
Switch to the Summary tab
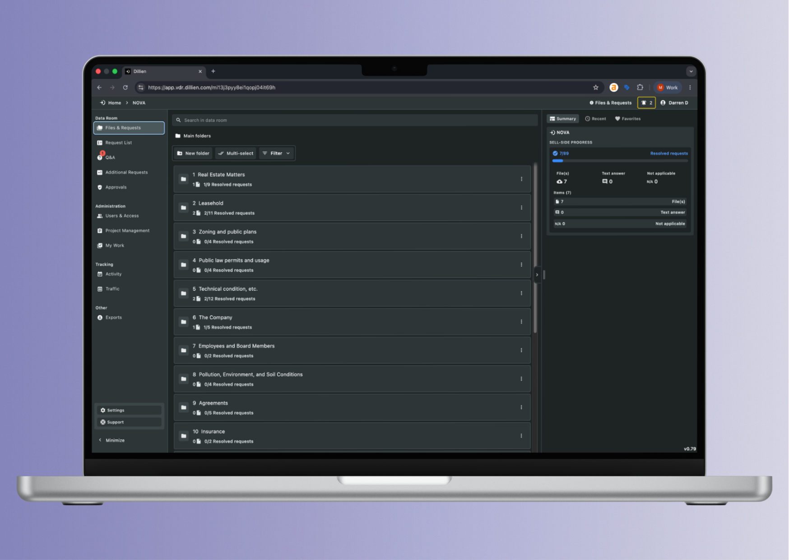(563, 119)
